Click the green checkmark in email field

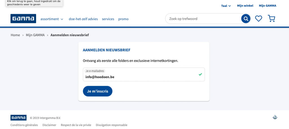200,74
